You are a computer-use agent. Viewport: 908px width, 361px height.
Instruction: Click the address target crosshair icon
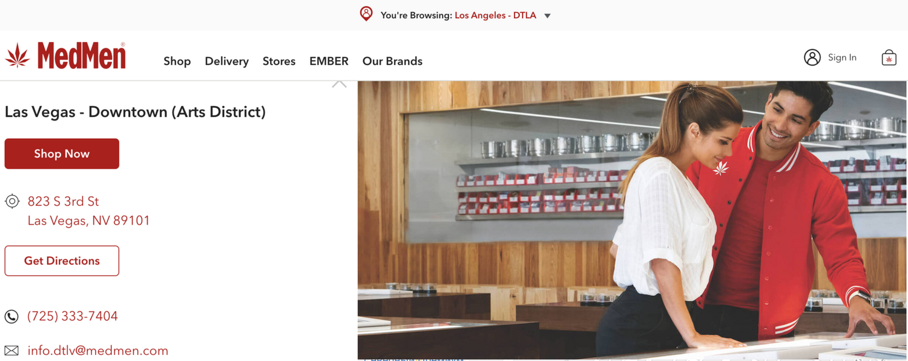coord(12,201)
